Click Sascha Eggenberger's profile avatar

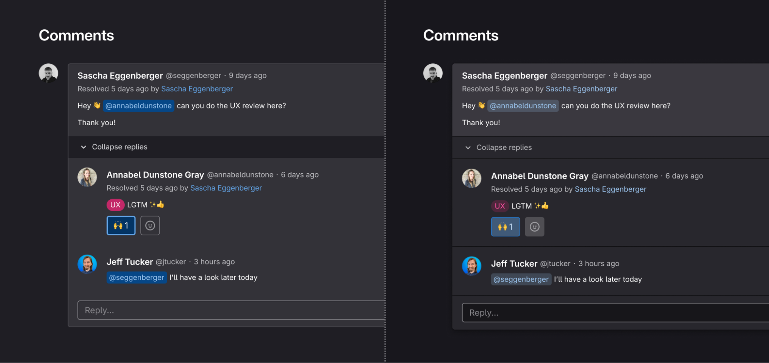[48, 73]
